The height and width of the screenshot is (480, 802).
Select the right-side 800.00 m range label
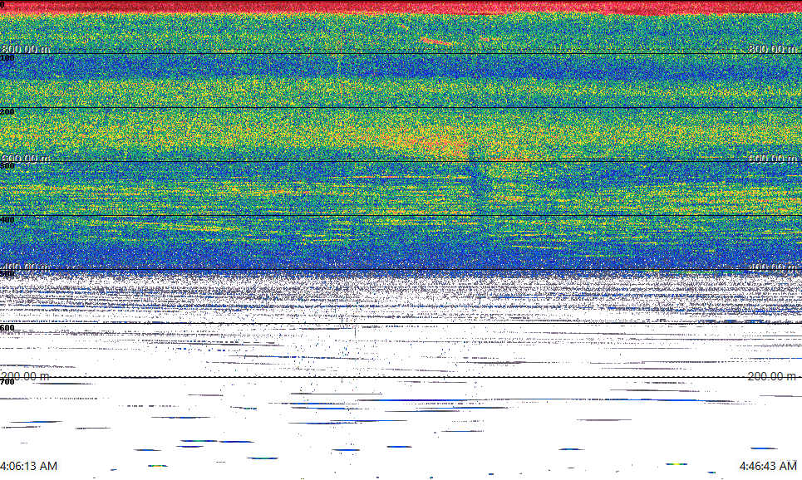click(772, 49)
